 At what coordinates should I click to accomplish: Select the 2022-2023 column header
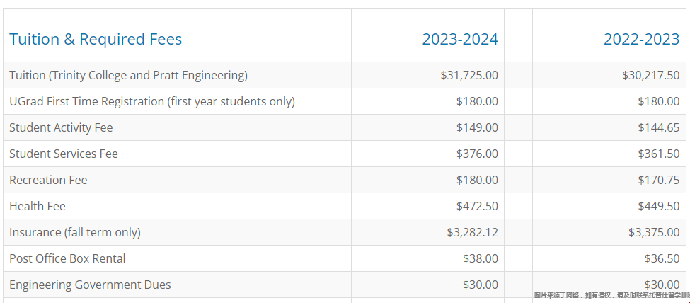(642, 39)
